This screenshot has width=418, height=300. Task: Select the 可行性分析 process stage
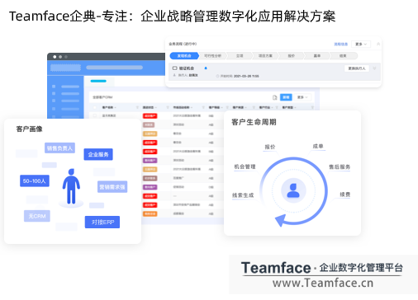point(212,56)
